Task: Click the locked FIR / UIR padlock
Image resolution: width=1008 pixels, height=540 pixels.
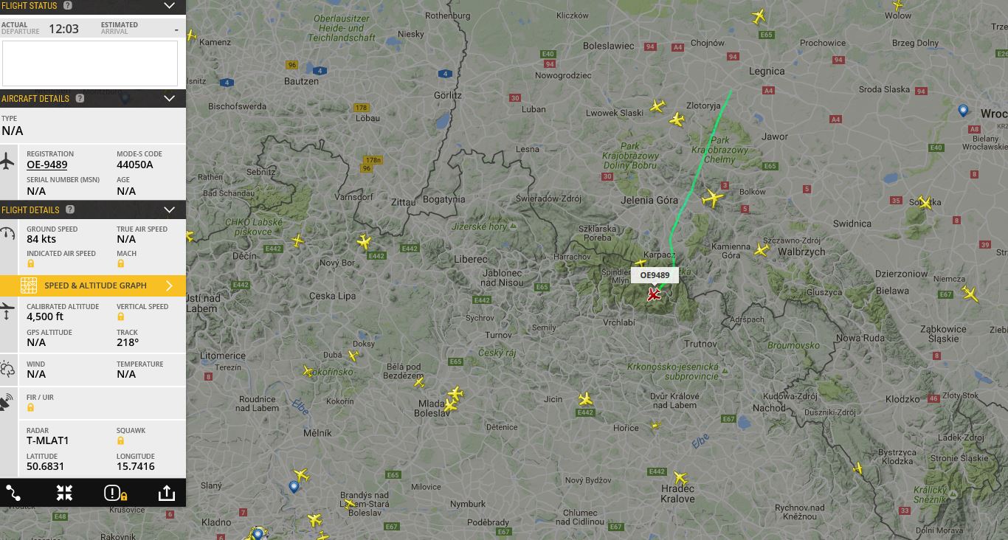Action: (30, 407)
